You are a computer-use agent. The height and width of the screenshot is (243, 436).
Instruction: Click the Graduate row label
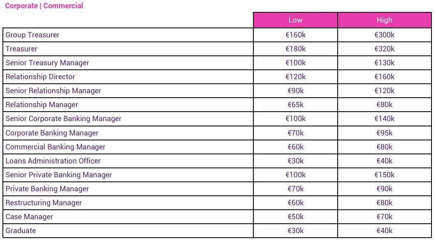coord(21,231)
